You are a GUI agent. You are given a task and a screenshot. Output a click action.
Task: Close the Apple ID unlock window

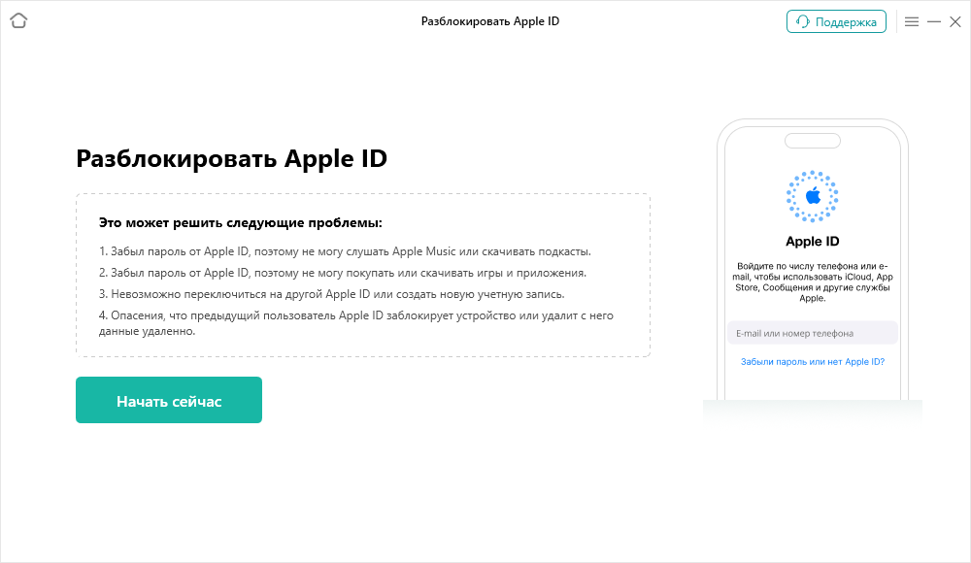955,21
